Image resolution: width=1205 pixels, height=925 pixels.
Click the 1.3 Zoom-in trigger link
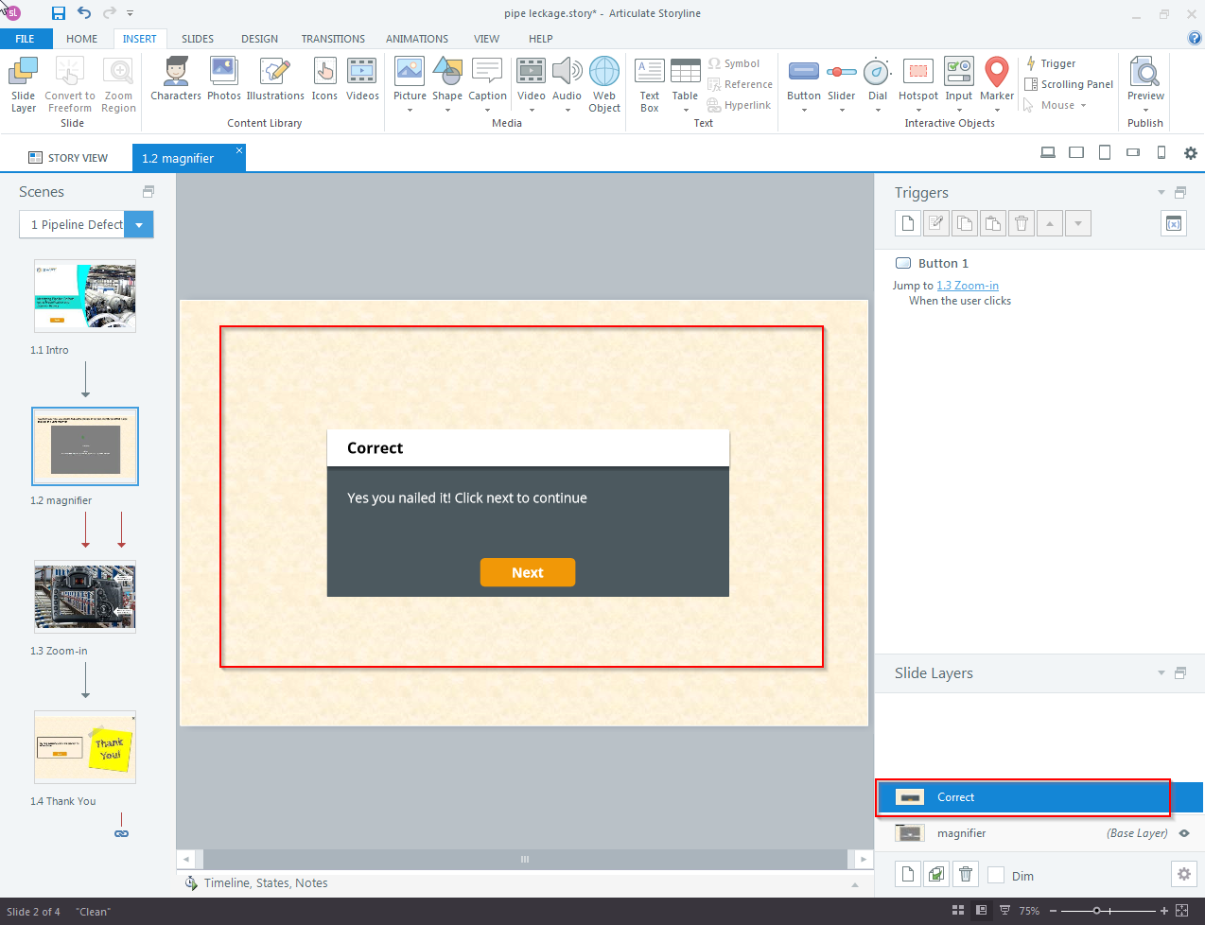967,286
